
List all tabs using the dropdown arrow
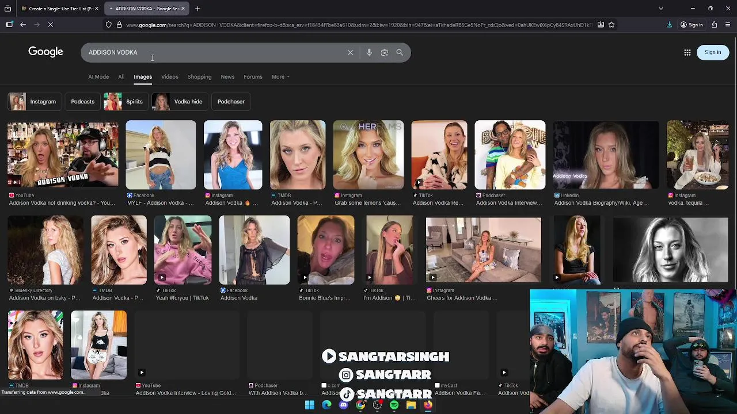pos(660,9)
